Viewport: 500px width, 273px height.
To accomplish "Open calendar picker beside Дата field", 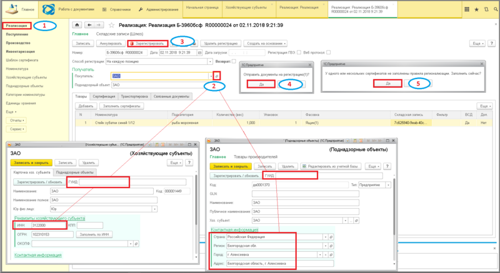I will 199,52.
